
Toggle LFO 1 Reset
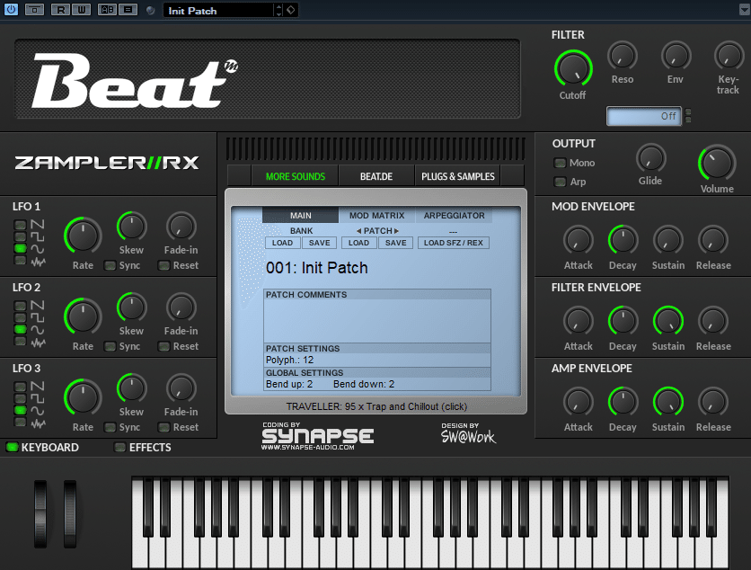click(163, 265)
